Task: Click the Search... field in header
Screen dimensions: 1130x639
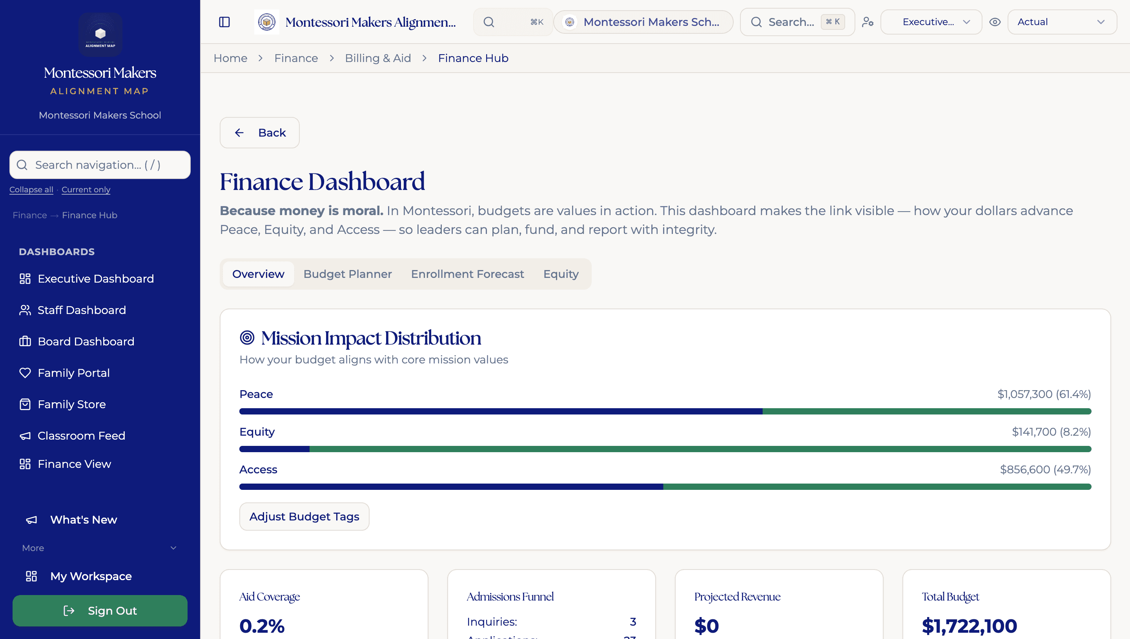Action: (x=797, y=22)
